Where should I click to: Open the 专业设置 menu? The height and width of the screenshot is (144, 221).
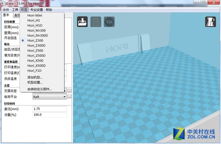tap(37, 10)
